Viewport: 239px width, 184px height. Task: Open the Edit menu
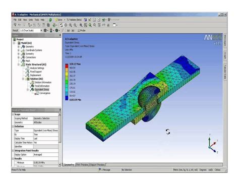[20, 20]
